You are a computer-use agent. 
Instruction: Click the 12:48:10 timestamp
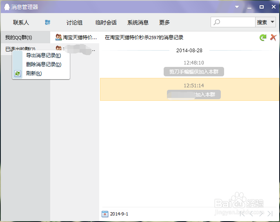194,63
